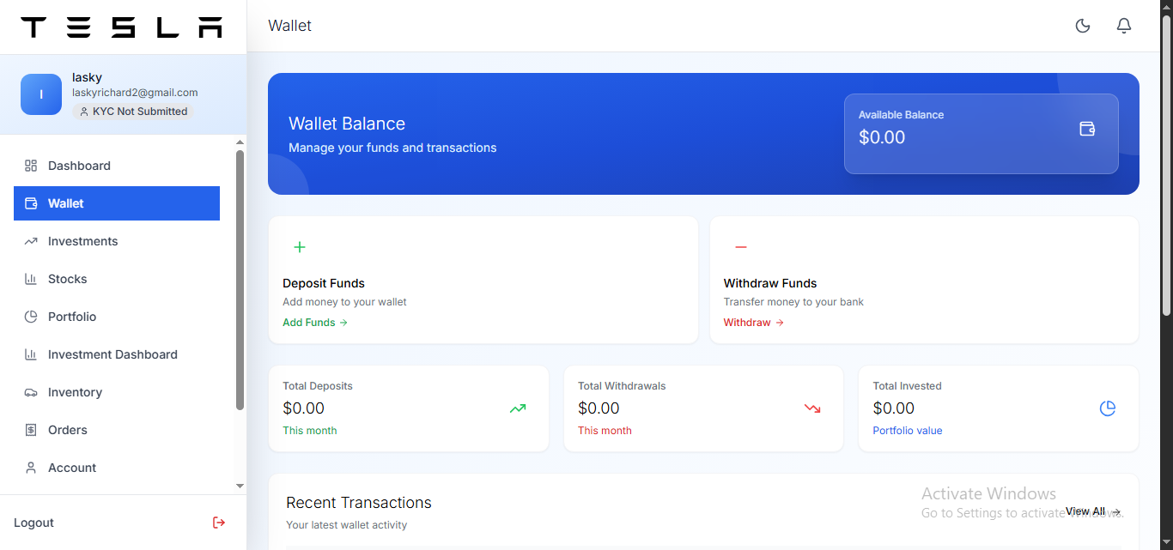
Task: Click the lasky user avatar
Action: (x=41, y=94)
